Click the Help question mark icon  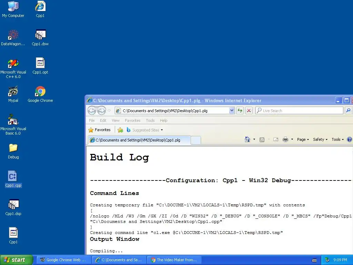click(350, 139)
